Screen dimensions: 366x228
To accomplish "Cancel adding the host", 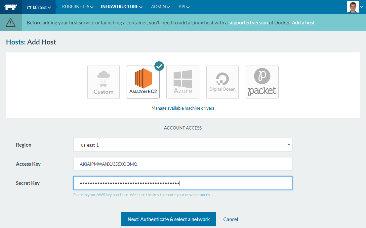I will tap(231, 219).
